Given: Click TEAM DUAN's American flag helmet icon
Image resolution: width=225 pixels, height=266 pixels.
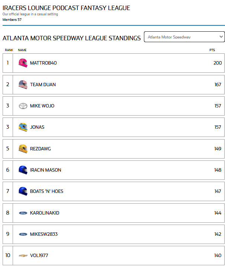Looking at the screenshot, I should pyautogui.click(x=23, y=84).
